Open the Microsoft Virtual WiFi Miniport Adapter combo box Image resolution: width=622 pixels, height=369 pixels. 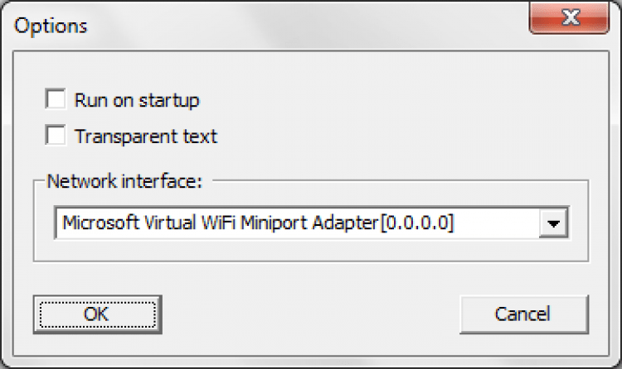point(299,223)
